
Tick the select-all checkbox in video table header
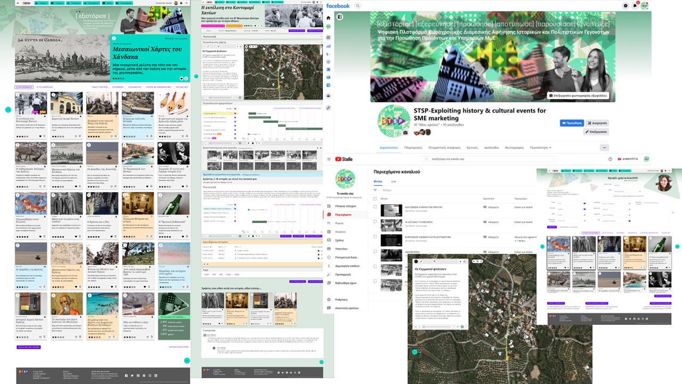376,198
